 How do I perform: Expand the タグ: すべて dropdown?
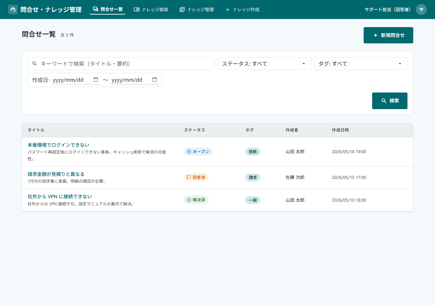click(361, 64)
